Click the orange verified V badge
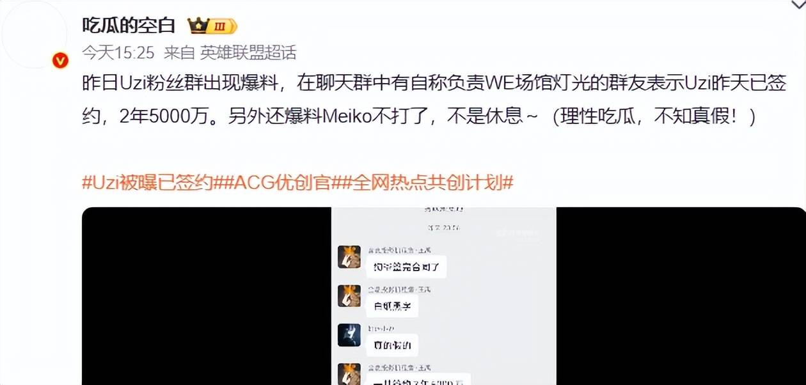The width and height of the screenshot is (806, 385). (x=60, y=60)
